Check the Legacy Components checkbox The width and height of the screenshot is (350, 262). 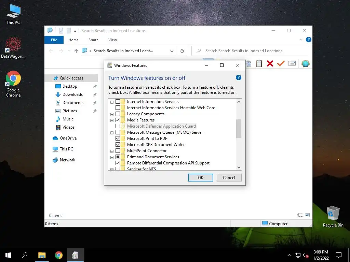(x=118, y=114)
